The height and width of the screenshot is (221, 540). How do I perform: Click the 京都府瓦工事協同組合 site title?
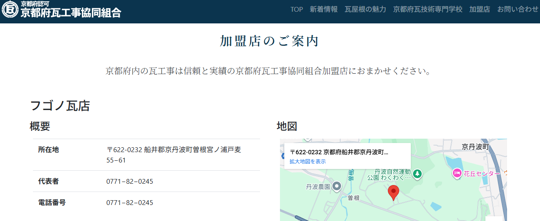tap(71, 13)
